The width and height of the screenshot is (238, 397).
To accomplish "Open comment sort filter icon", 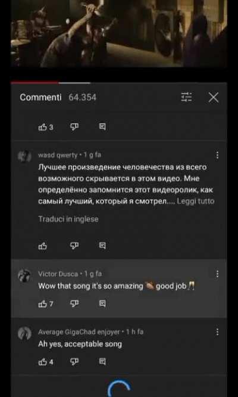I will [186, 97].
